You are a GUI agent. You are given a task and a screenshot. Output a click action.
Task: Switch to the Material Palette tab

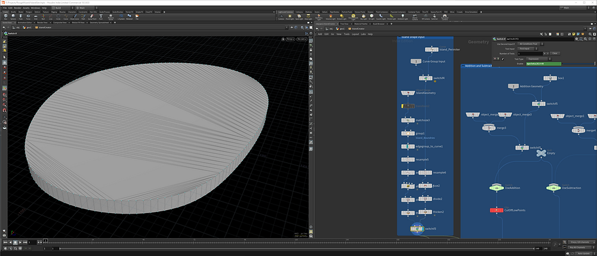[361, 24]
